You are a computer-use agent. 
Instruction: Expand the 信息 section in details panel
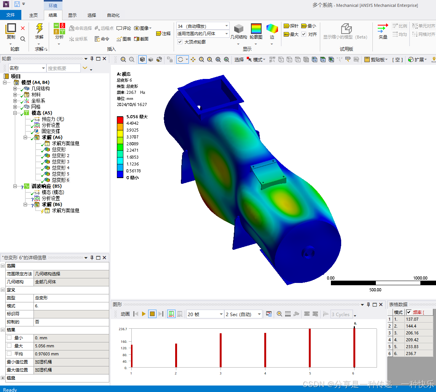click(3, 378)
